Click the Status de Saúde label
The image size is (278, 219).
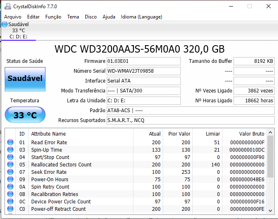25,61
